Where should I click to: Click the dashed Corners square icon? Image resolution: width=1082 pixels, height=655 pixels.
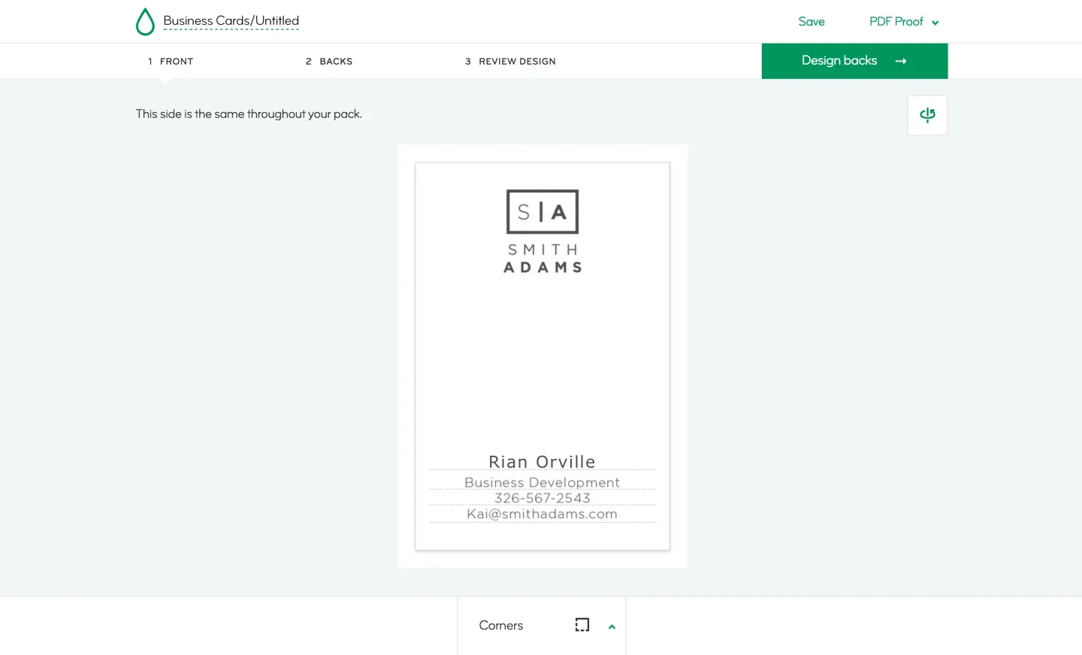[x=582, y=625]
